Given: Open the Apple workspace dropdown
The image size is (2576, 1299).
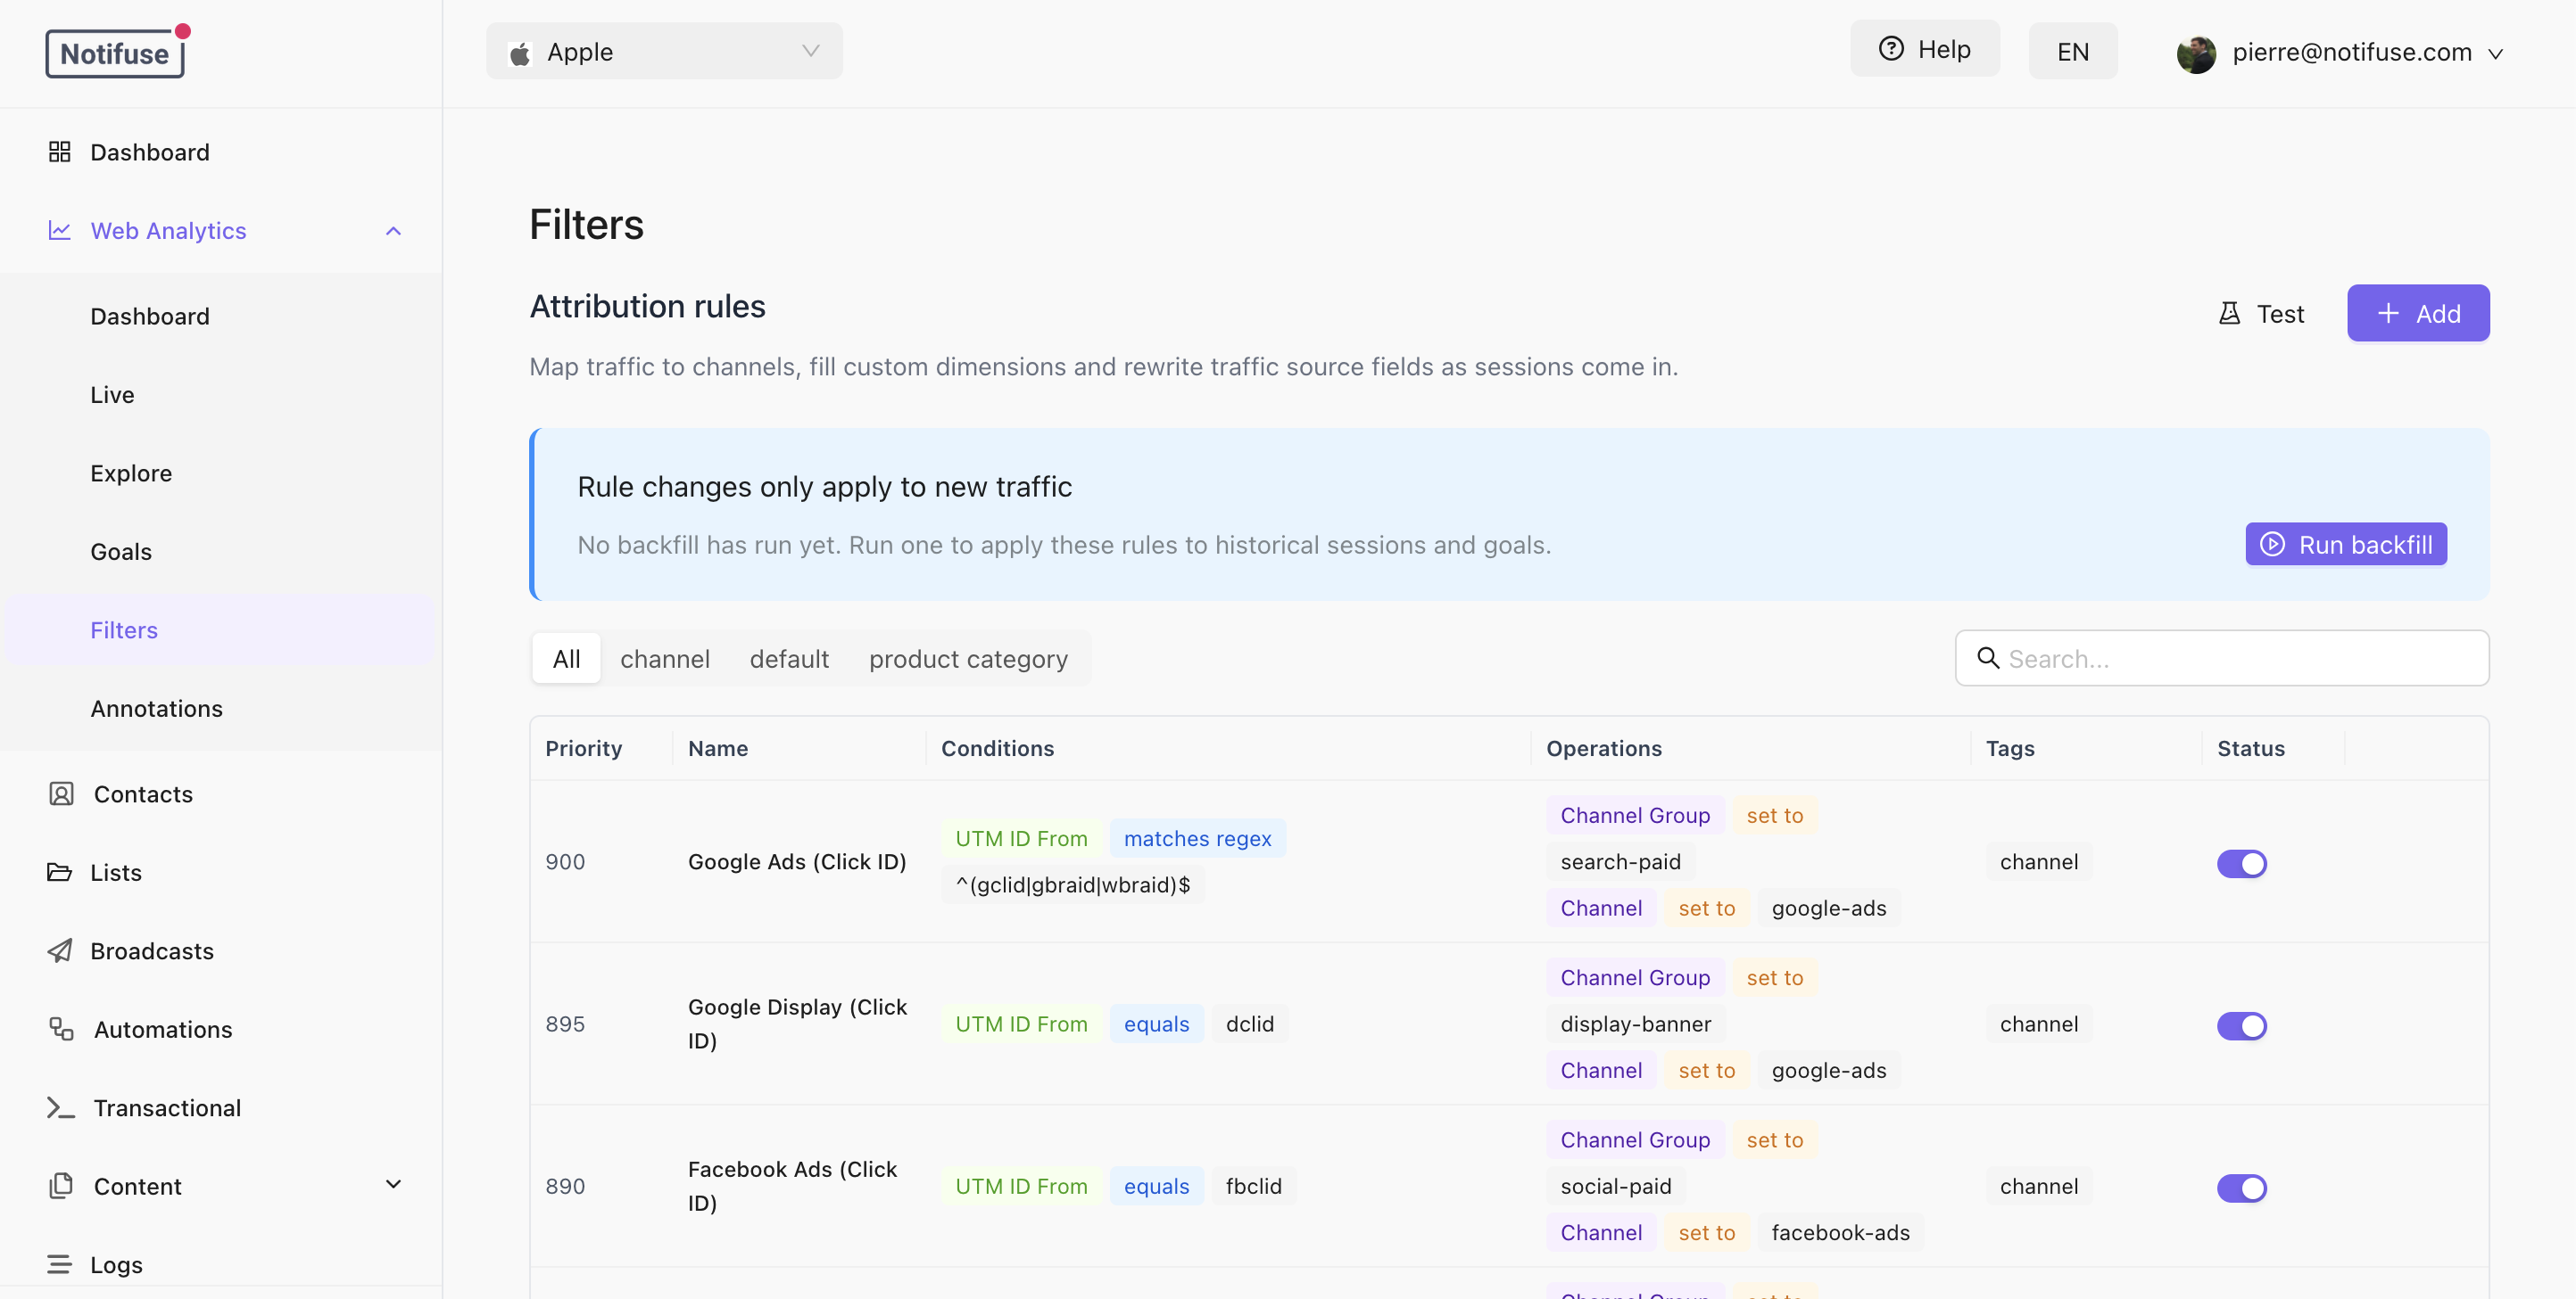Looking at the screenshot, I should 664,51.
